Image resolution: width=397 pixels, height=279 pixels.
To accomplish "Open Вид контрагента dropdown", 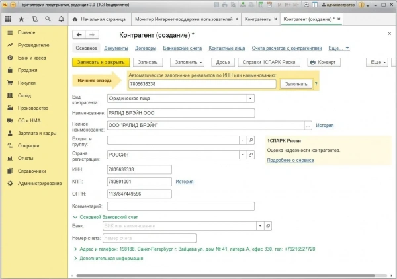I will (x=250, y=99).
